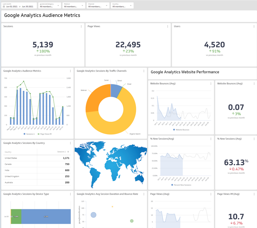
Task: Click the calendar icon in date range
Action: pyautogui.click(x=4, y=7)
